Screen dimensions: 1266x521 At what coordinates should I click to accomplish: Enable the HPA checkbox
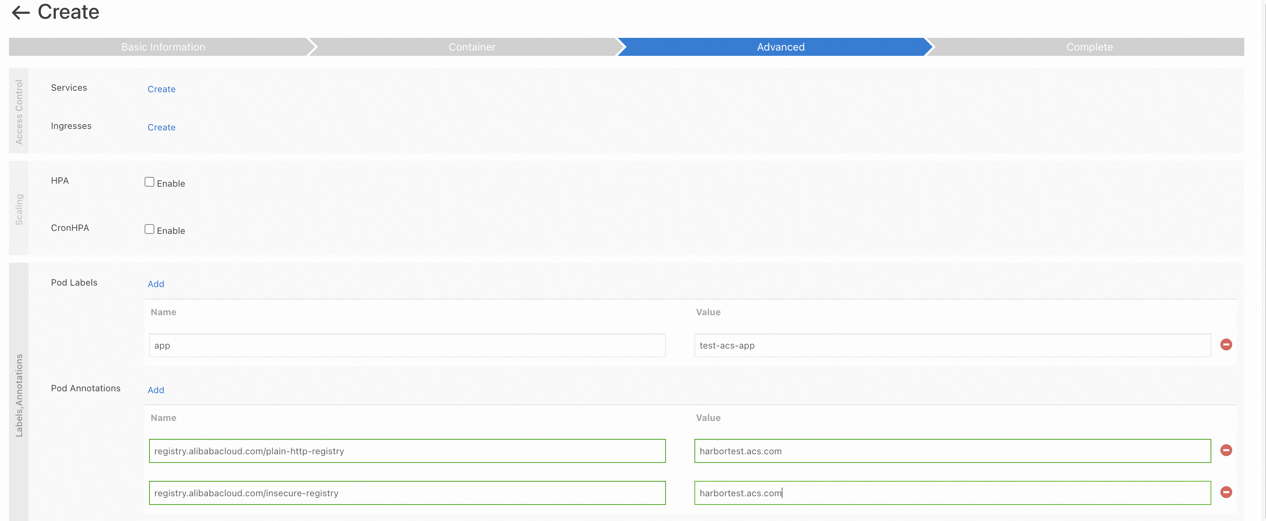point(149,182)
